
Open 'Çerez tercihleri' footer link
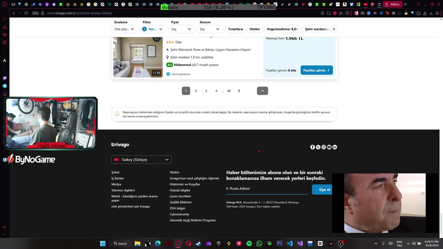tap(180, 196)
